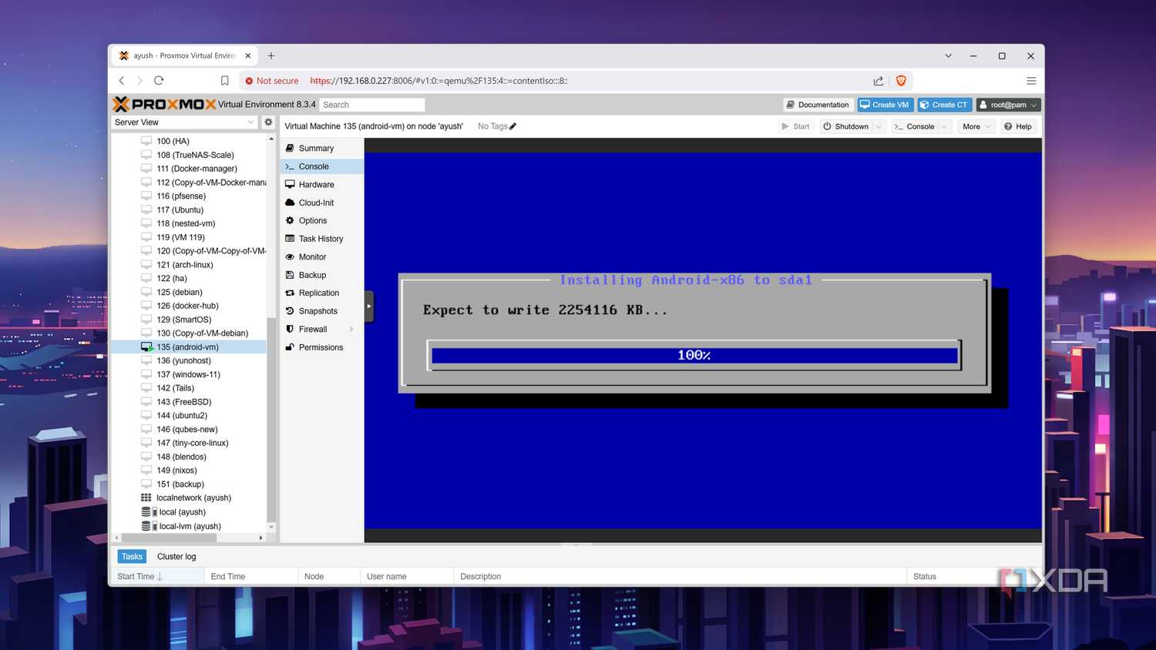Click the Console toolbar button
This screenshot has height=650, width=1156.
click(915, 126)
